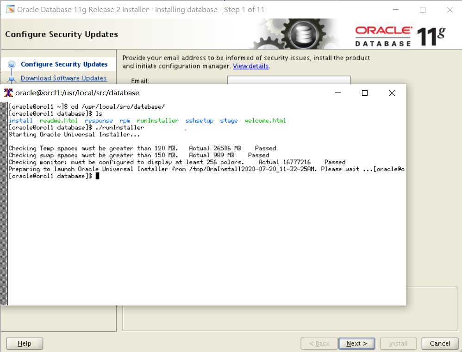Click the Oracle installer title bar icon
This screenshot has height=352, width=462.
(x=10, y=9)
